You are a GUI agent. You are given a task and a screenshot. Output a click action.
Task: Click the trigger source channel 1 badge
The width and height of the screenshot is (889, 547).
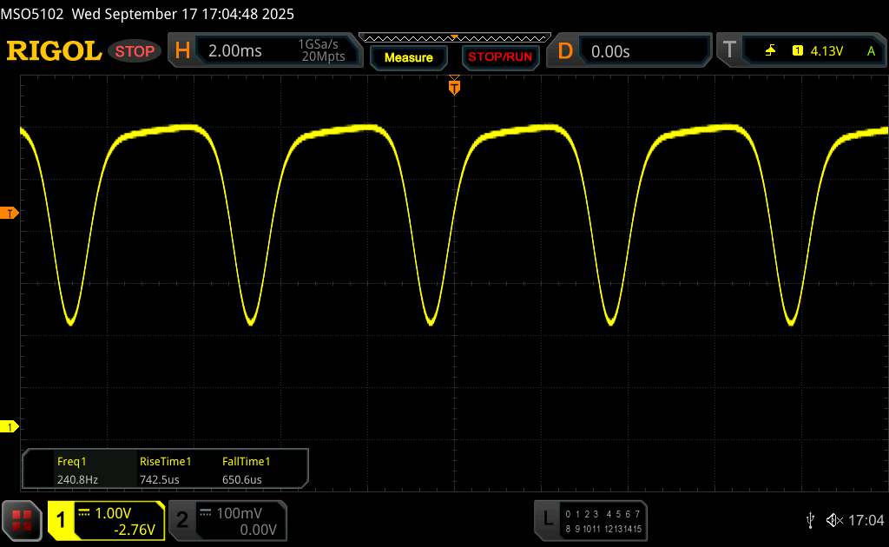(797, 51)
